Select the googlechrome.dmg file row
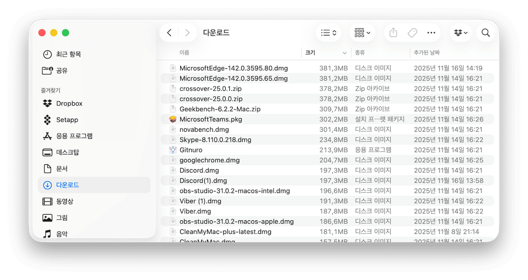The image size is (528, 280). (x=209, y=160)
